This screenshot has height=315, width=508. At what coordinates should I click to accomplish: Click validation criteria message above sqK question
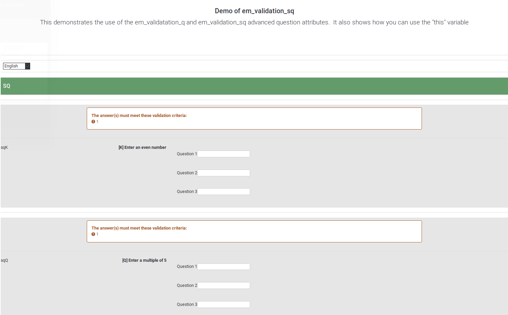[x=139, y=116]
